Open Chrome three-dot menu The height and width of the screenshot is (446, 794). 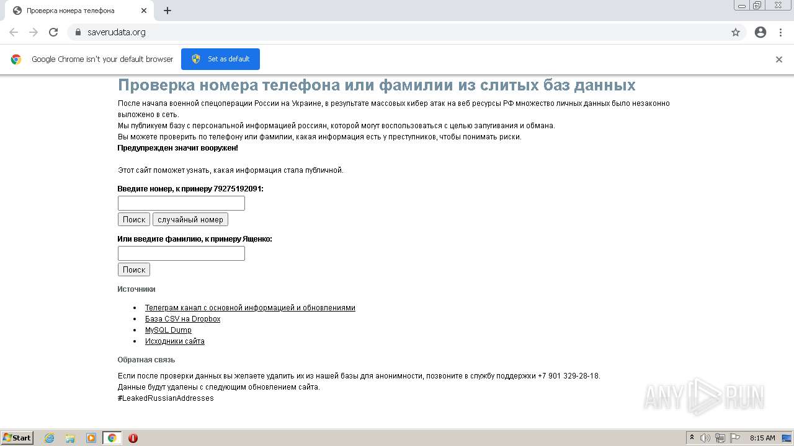(x=780, y=32)
